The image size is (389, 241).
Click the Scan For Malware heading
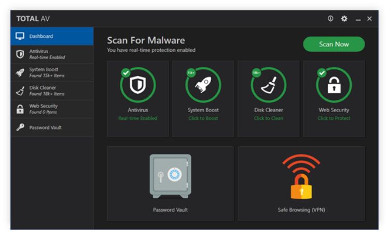pyautogui.click(x=146, y=40)
